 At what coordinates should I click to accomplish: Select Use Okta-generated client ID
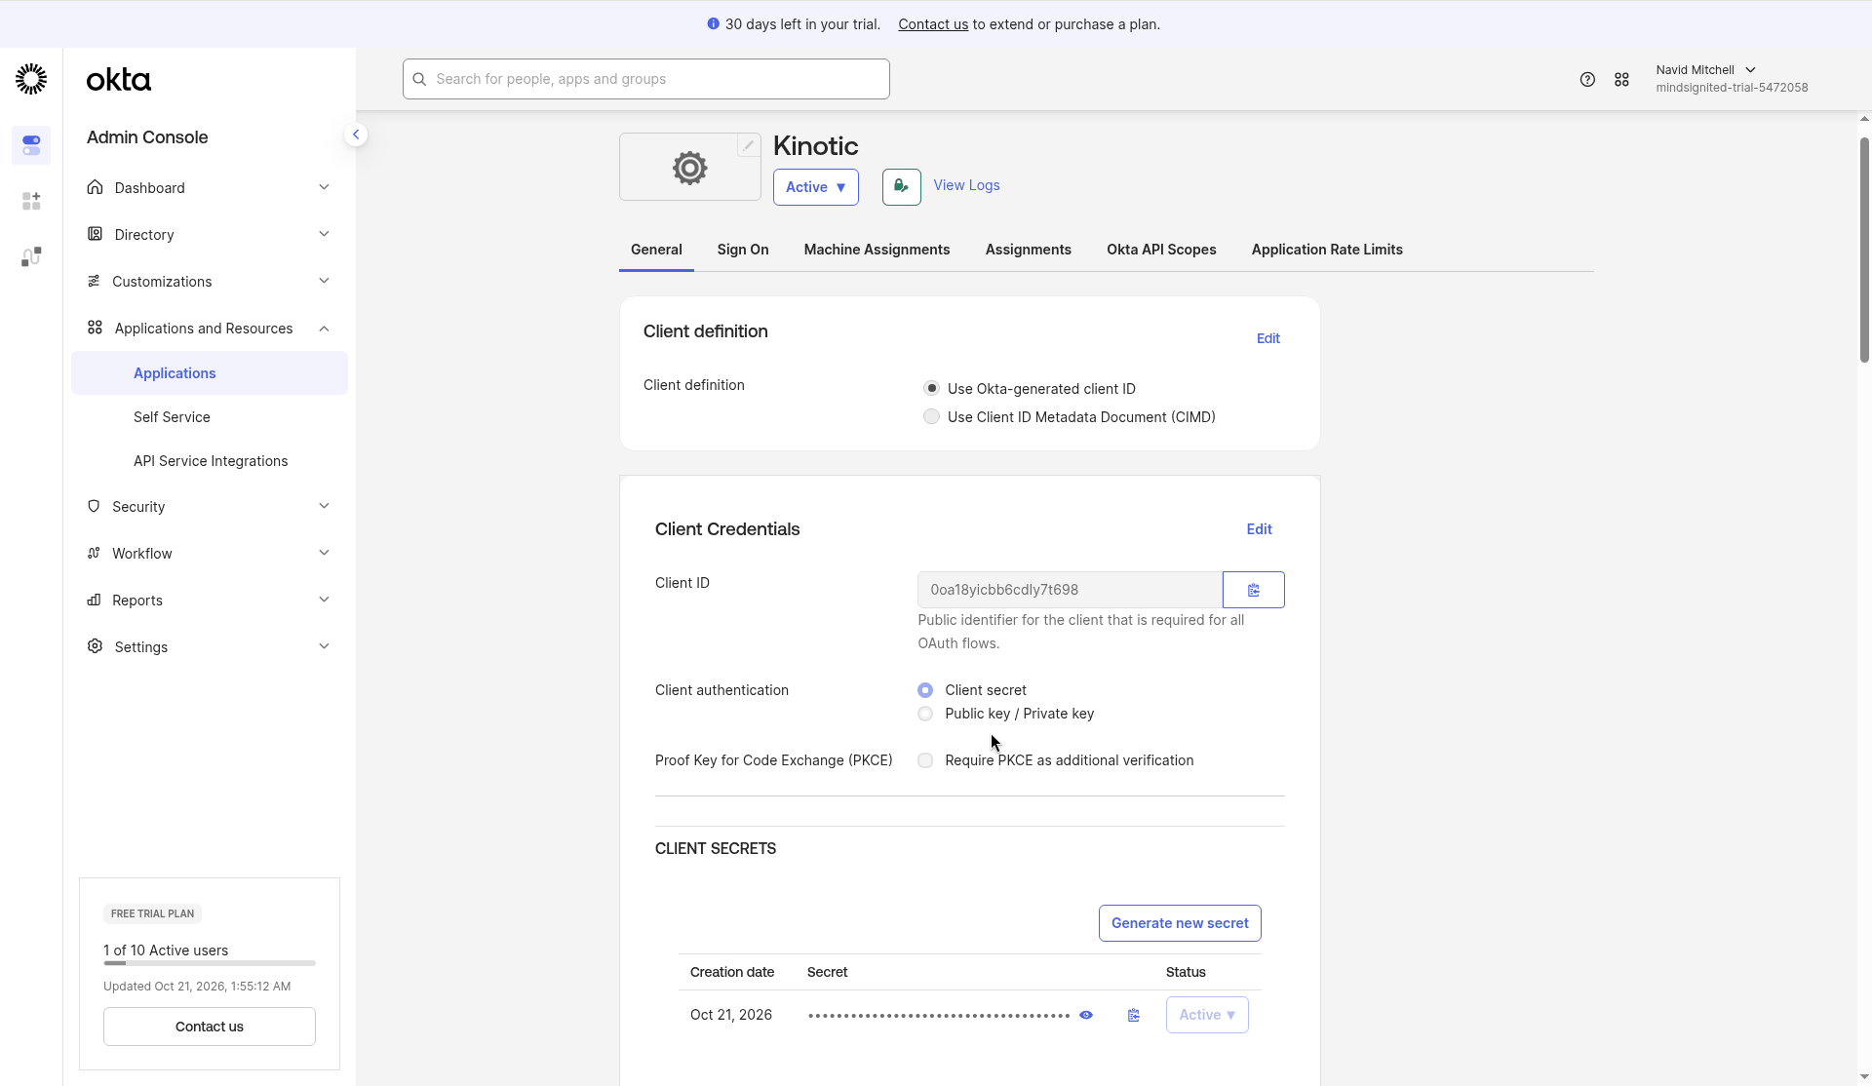[x=931, y=388]
